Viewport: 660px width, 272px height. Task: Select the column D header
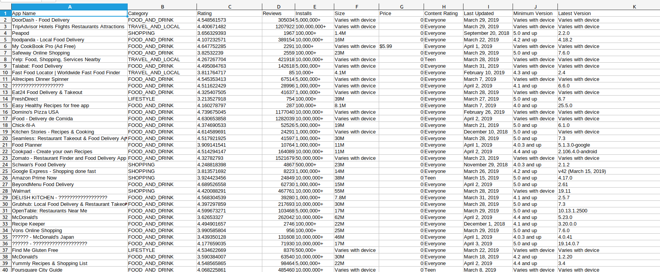(x=279, y=7)
